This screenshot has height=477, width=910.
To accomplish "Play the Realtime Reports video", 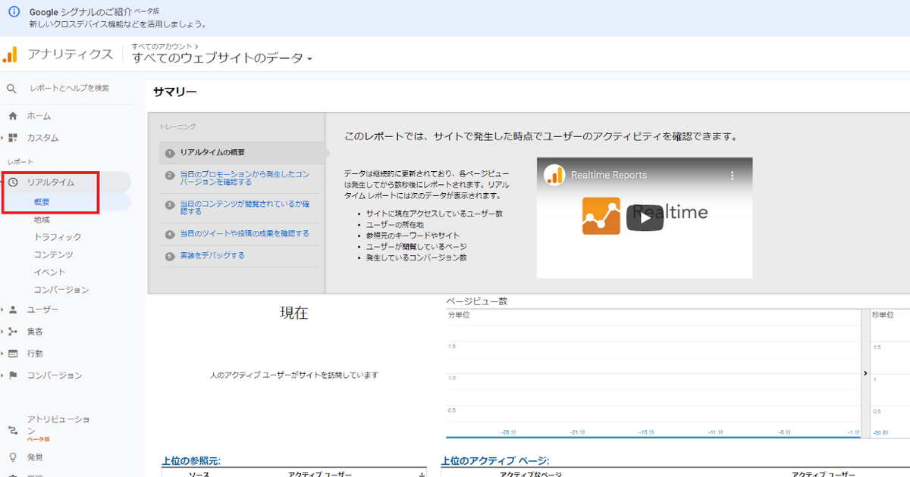I will (645, 218).
